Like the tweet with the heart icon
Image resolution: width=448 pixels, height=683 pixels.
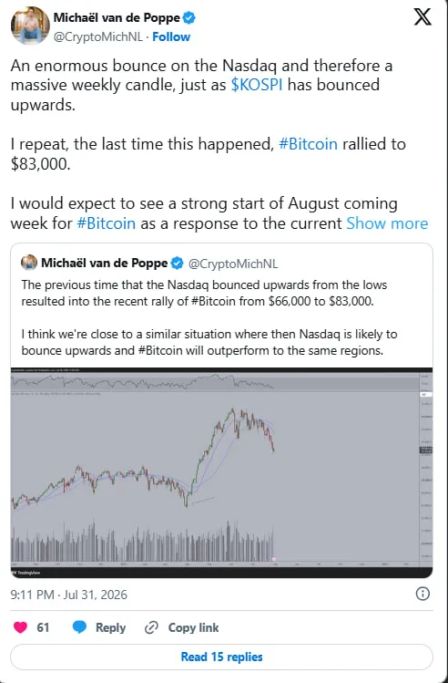point(20,627)
